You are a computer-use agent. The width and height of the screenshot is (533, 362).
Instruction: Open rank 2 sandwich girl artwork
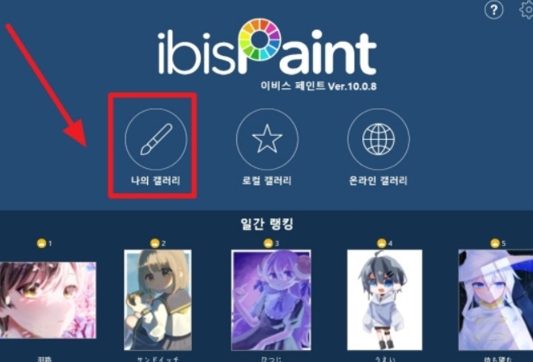[158, 300]
